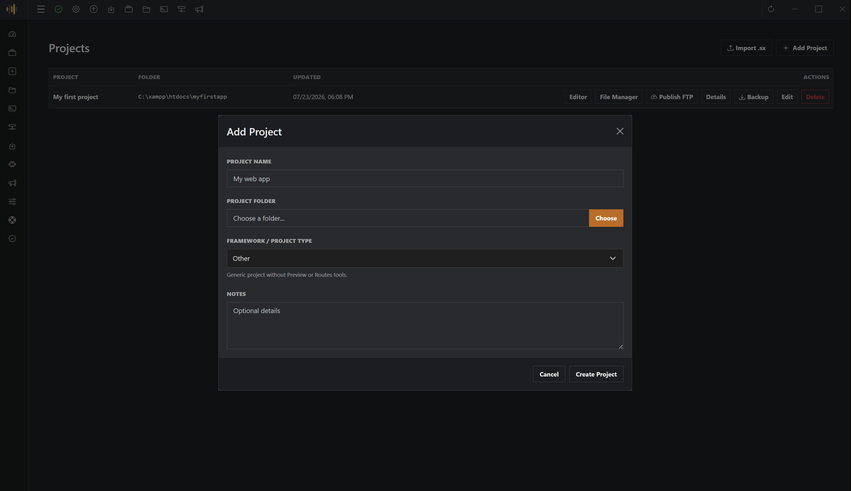Viewport: 851px width, 491px height.
Task: Open the terminal icon in top toolbar
Action: [164, 9]
